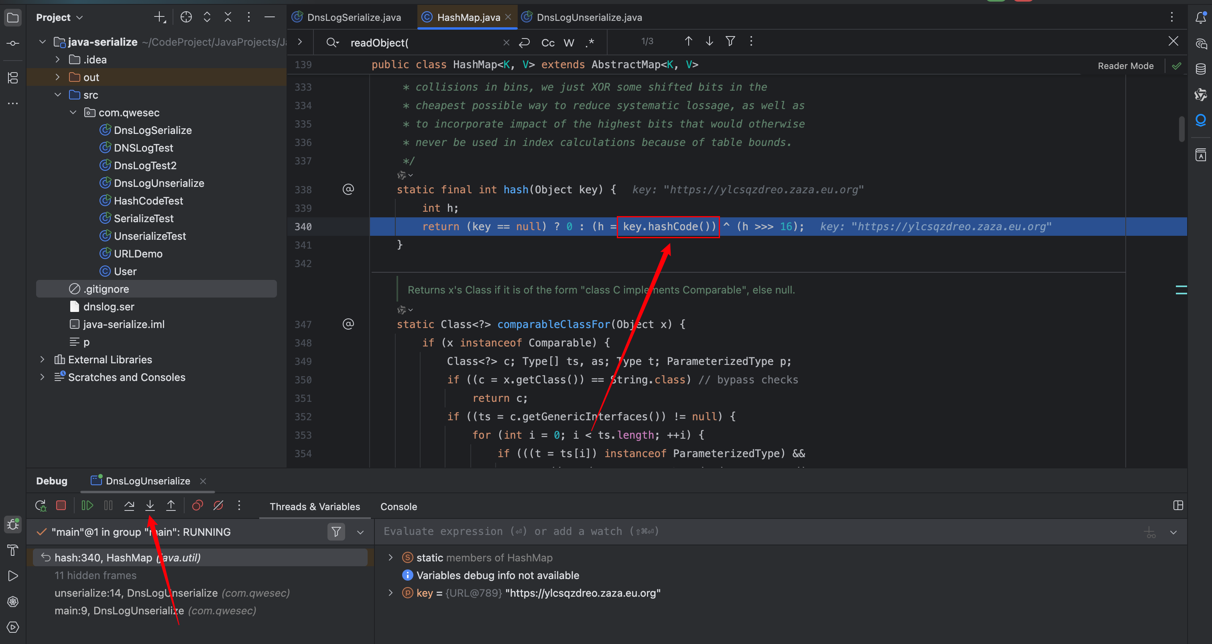
Task: Expand the .idea folder
Action: point(57,60)
